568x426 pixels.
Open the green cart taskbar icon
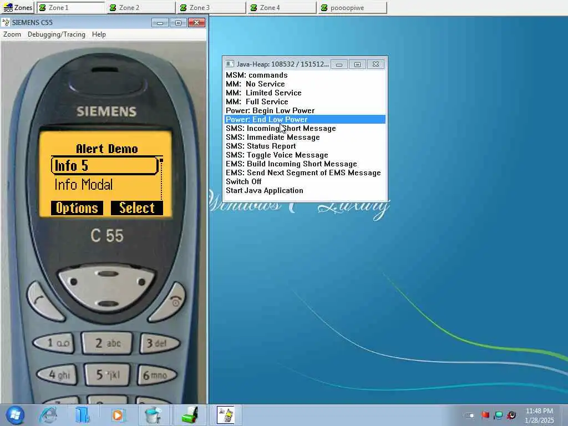coord(190,415)
